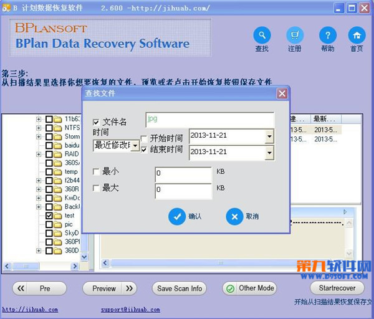Image resolution: width=374 pixels, height=319 pixels.
Task: Toggle the 文件名 filename checkbox
Action: pos(96,122)
